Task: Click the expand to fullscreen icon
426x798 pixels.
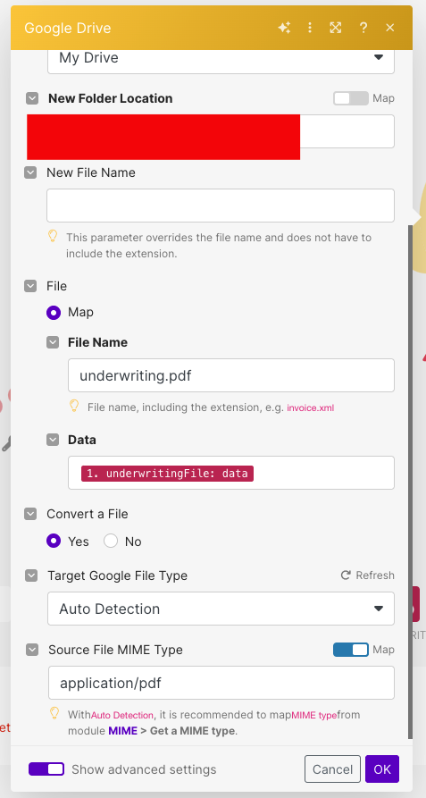Action: (336, 28)
